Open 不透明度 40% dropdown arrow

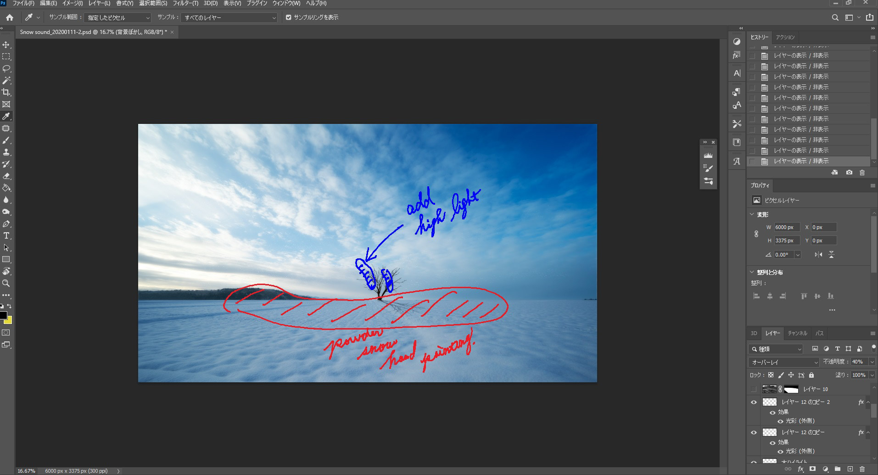tap(872, 362)
